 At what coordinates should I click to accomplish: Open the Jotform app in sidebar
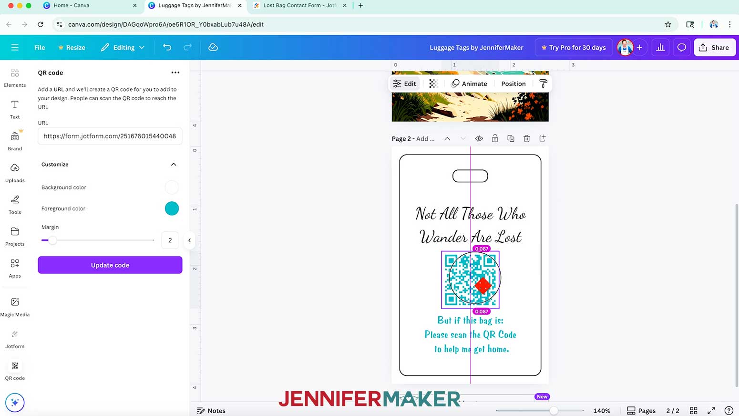click(15, 339)
